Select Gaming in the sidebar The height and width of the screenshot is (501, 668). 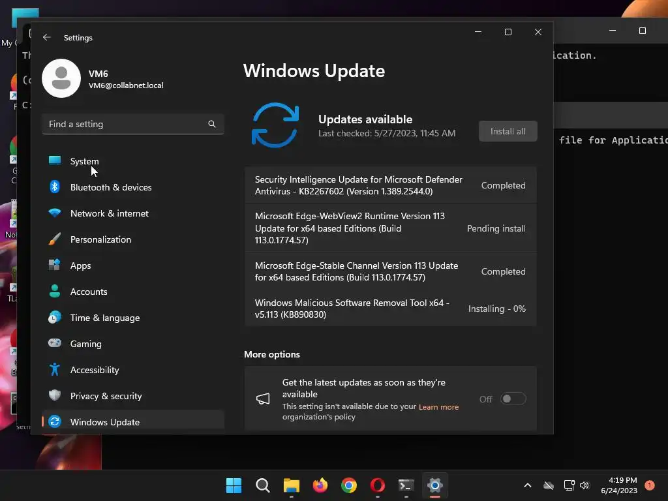(x=133, y=344)
